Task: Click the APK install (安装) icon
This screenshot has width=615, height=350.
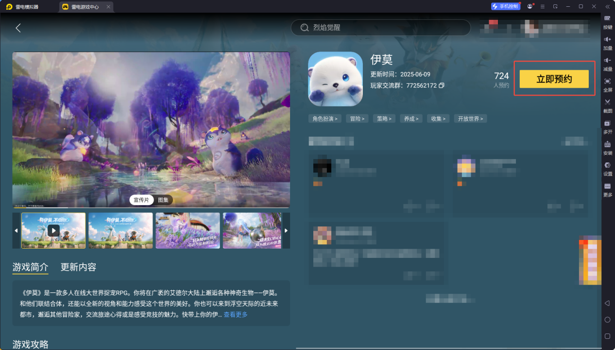Action: [607, 149]
